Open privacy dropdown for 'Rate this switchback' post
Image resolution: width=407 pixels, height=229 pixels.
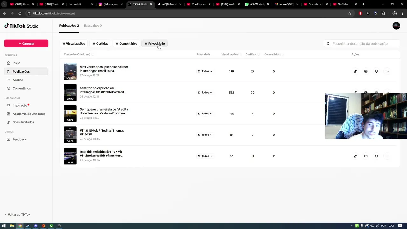tap(205, 156)
